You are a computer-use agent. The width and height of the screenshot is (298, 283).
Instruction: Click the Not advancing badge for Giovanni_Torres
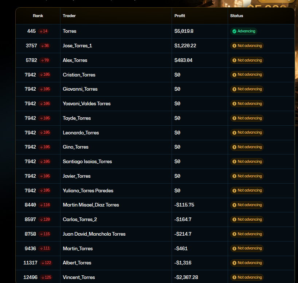click(x=247, y=89)
